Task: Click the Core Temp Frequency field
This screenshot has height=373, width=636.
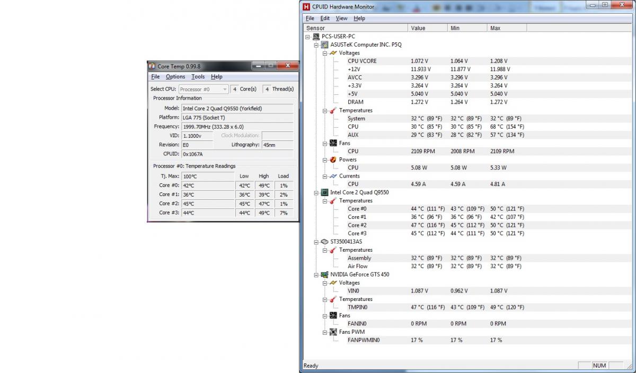Action: (237, 127)
